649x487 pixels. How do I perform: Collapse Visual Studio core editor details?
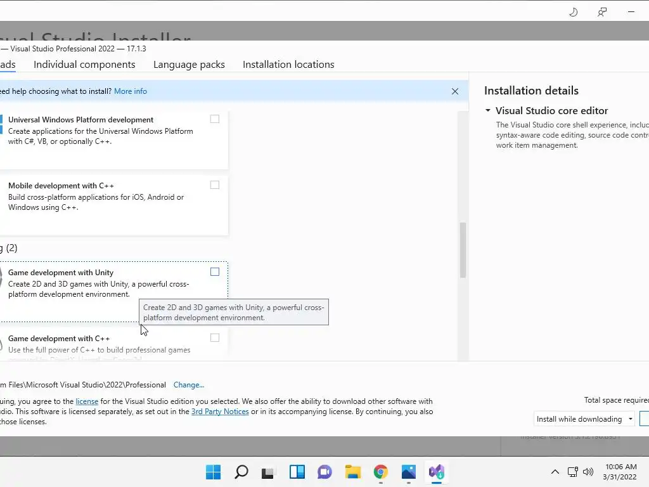[488, 110]
